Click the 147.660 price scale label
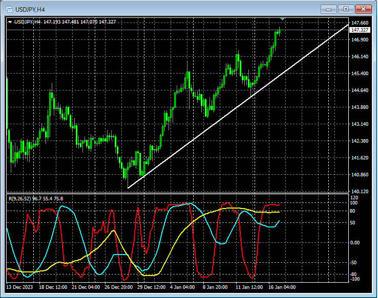Image resolution: width=378 pixels, height=298 pixels. click(x=360, y=23)
